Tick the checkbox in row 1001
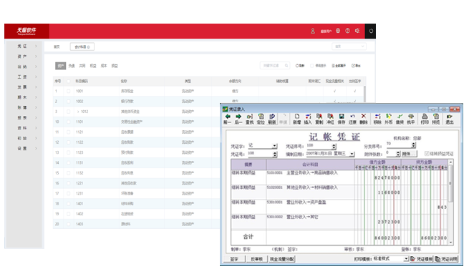469x274 pixels. point(69,91)
